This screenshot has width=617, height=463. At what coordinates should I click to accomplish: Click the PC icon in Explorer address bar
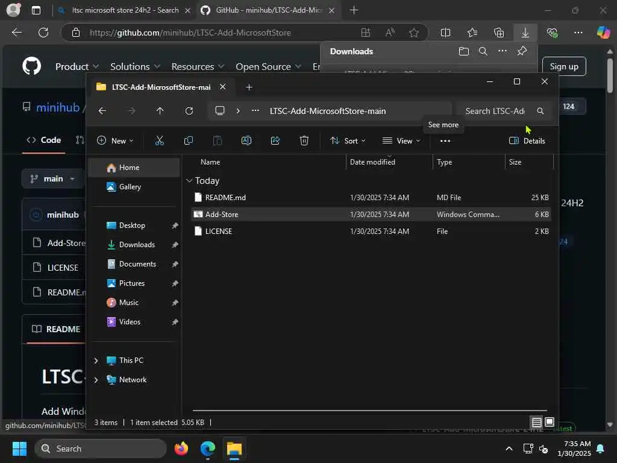[x=220, y=111]
